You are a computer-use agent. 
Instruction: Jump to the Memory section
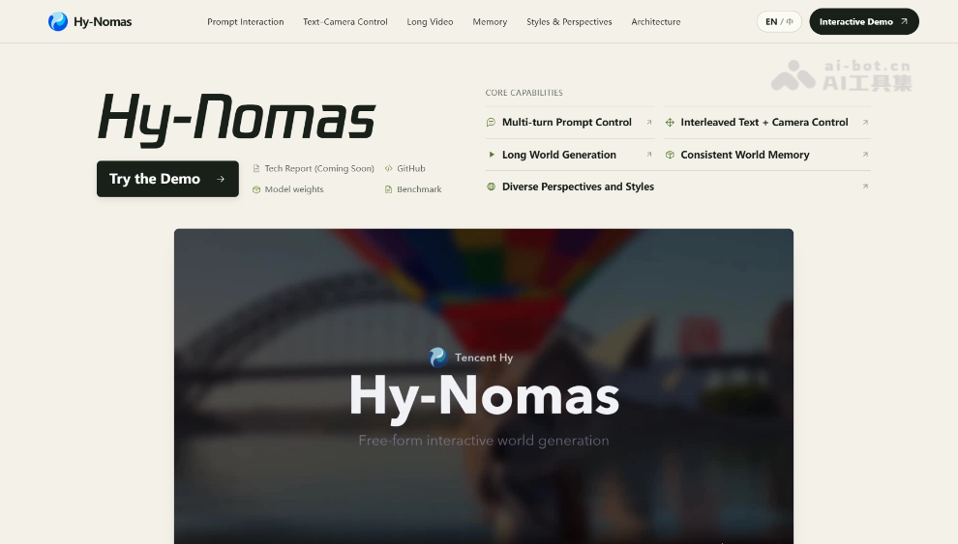(490, 22)
